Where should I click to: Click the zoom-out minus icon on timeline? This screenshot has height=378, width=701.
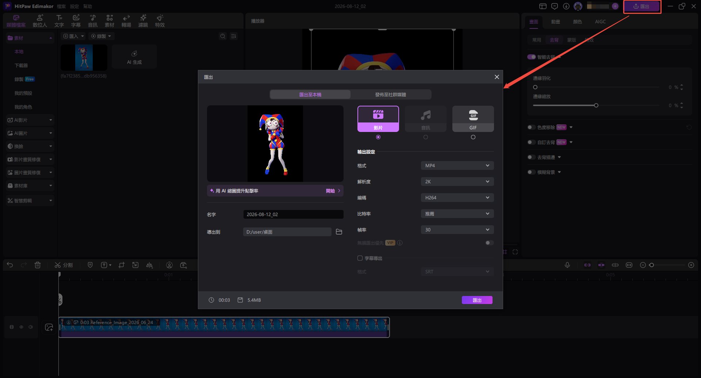click(643, 265)
